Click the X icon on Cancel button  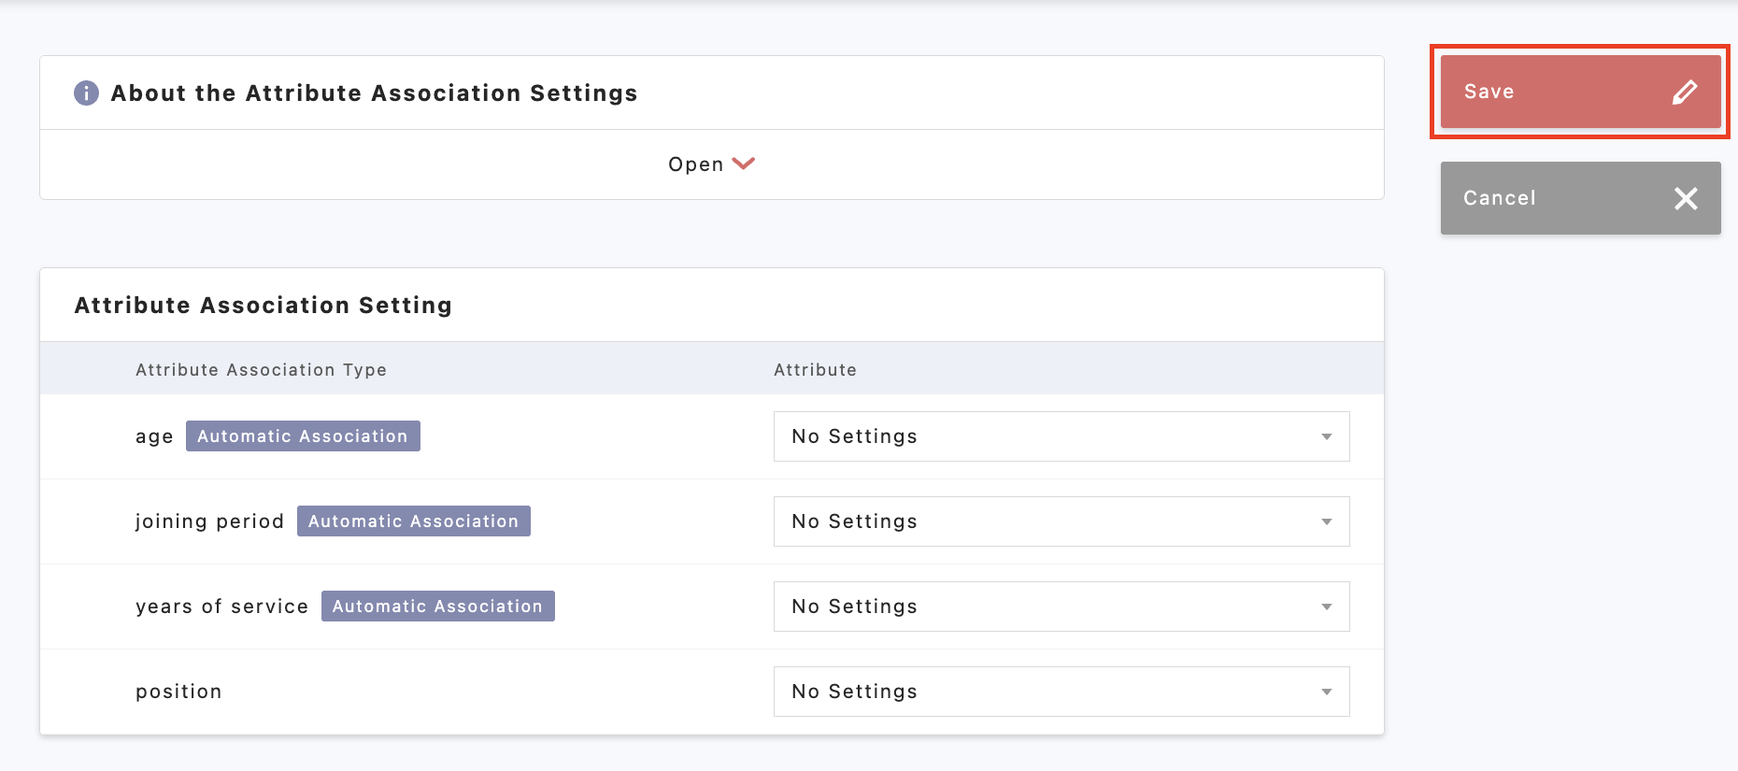click(x=1685, y=198)
